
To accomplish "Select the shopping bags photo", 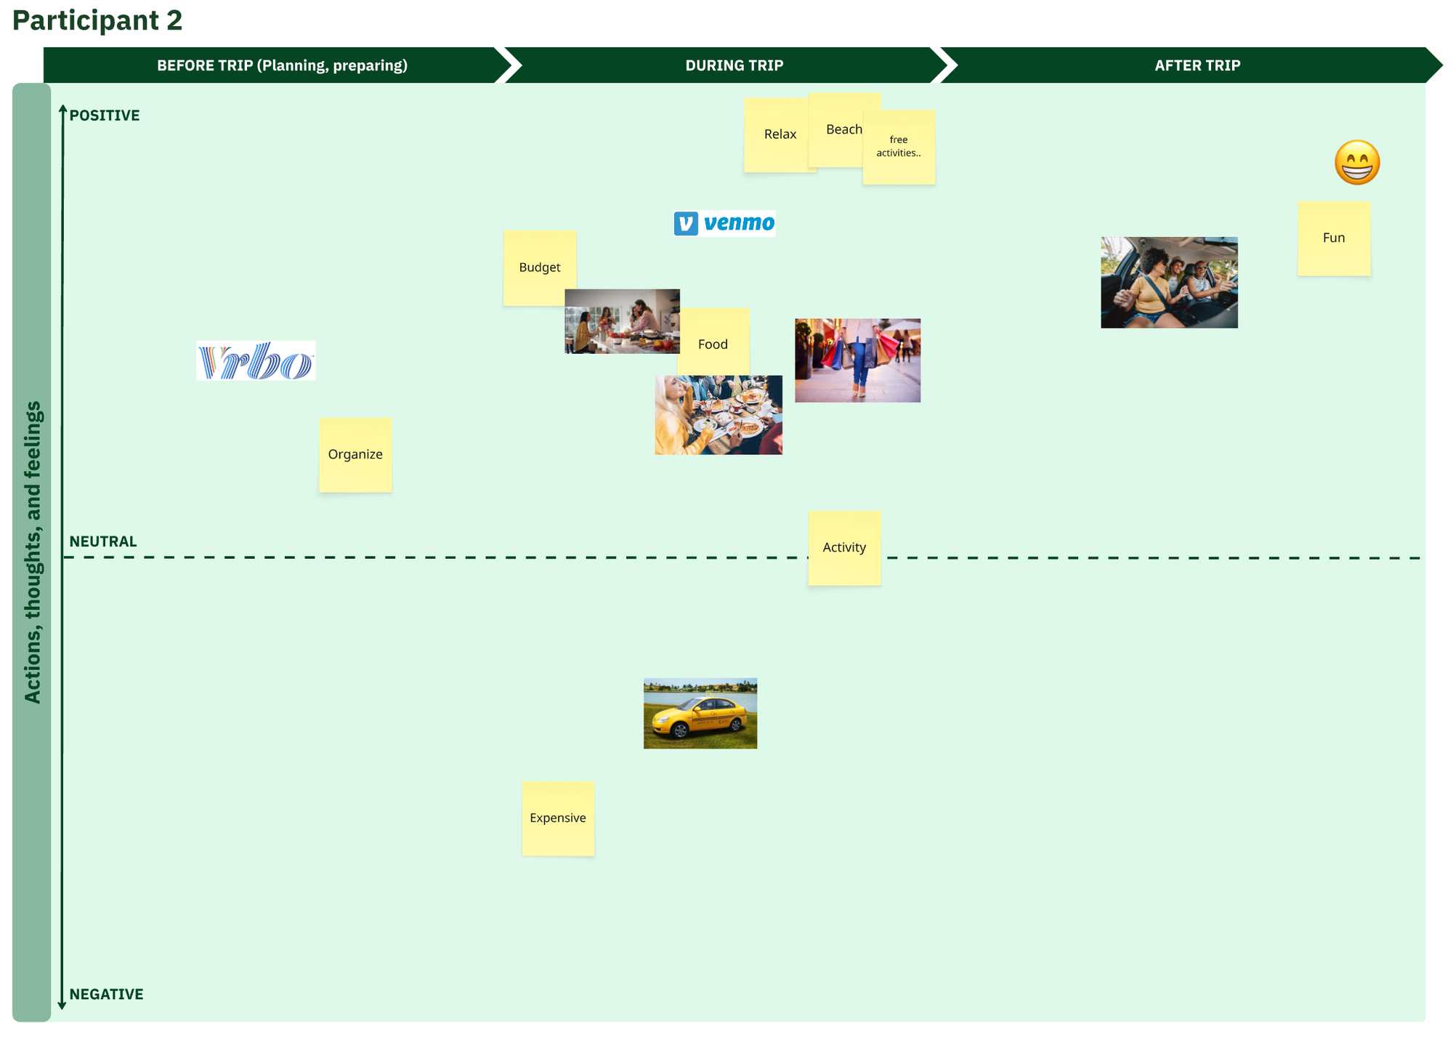I will click(x=857, y=360).
